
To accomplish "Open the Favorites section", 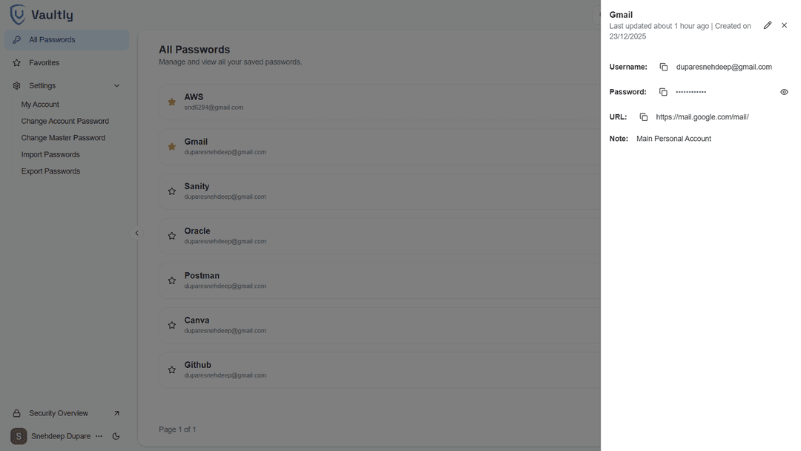I will tap(44, 63).
